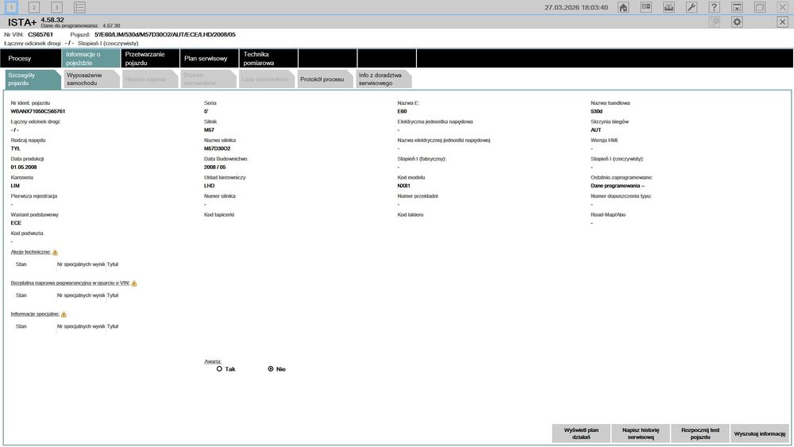This screenshot has height=447, width=794.
Task: Click the Historia napraw tab
Action: click(x=149, y=79)
